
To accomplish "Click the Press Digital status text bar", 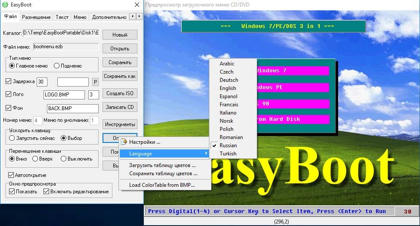I will (270, 211).
